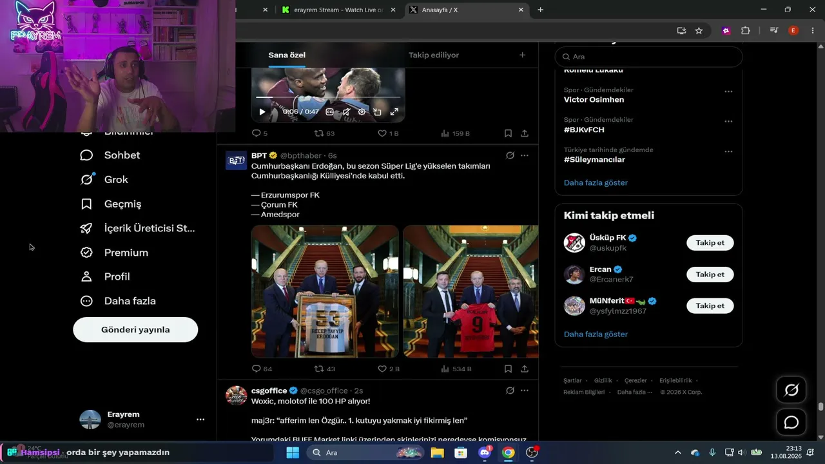The image size is (825, 464).
Task: Bookmark the BPT tweet
Action: [x=508, y=369]
